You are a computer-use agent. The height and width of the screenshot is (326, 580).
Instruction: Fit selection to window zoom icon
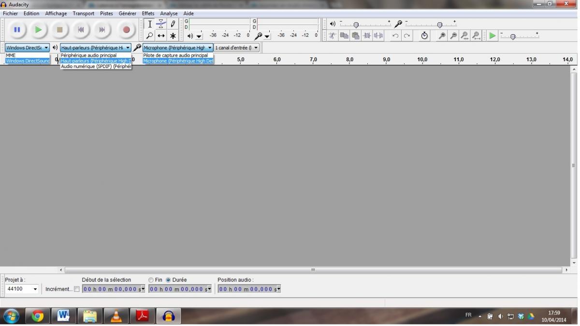coord(464,36)
